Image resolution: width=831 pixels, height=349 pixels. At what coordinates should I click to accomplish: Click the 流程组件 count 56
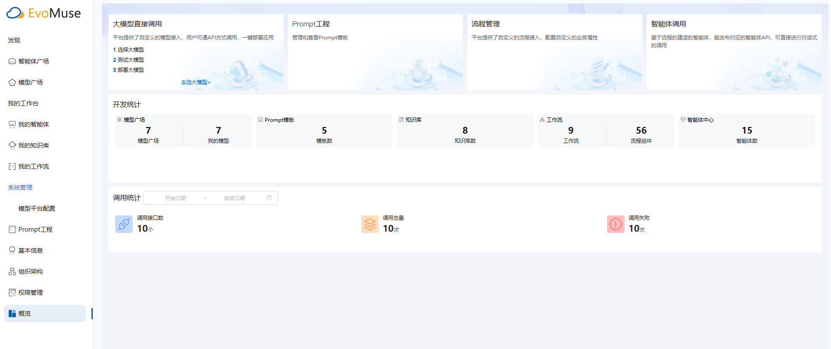pyautogui.click(x=641, y=130)
